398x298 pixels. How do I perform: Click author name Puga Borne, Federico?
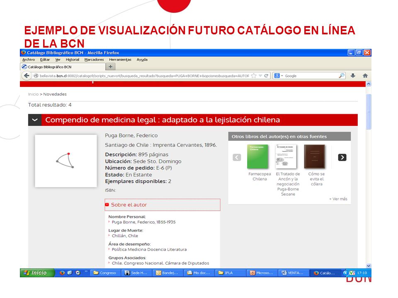click(131, 136)
